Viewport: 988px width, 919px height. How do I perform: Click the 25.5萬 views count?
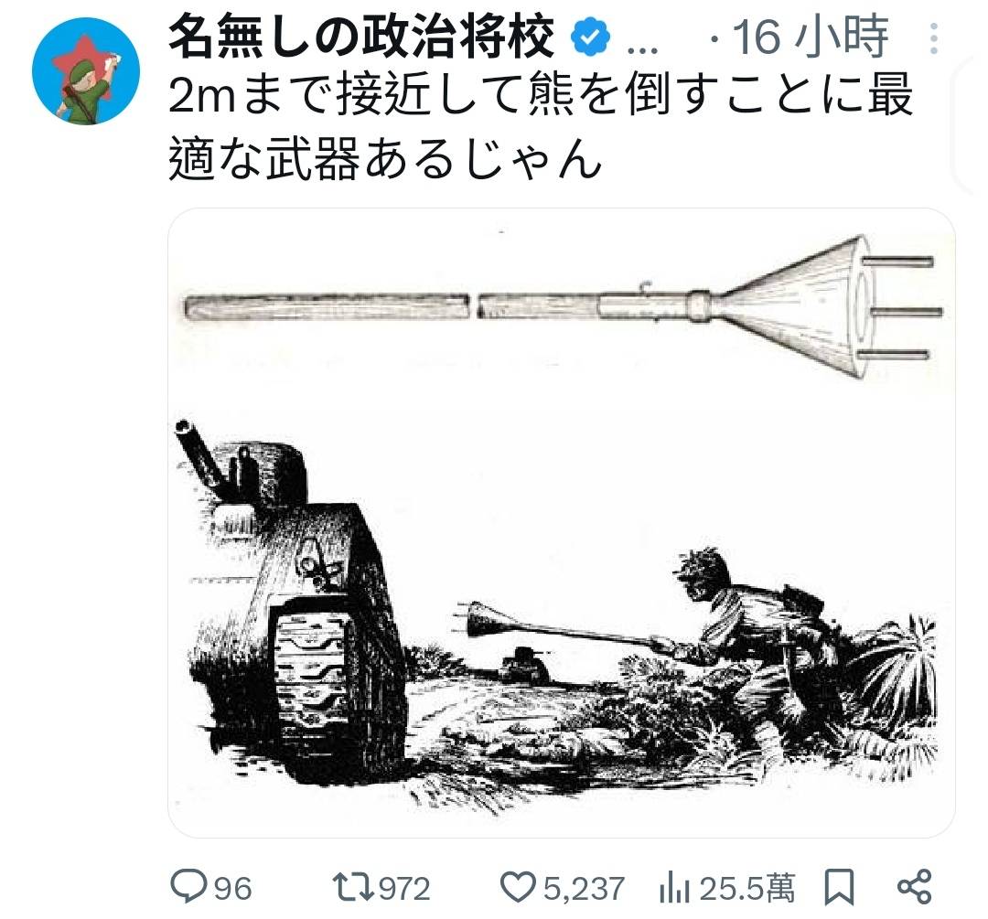[747, 888]
